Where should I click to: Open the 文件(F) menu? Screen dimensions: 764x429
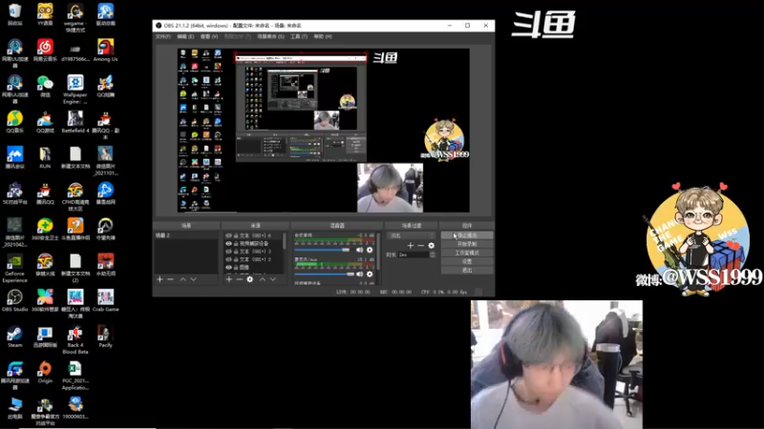point(163,36)
